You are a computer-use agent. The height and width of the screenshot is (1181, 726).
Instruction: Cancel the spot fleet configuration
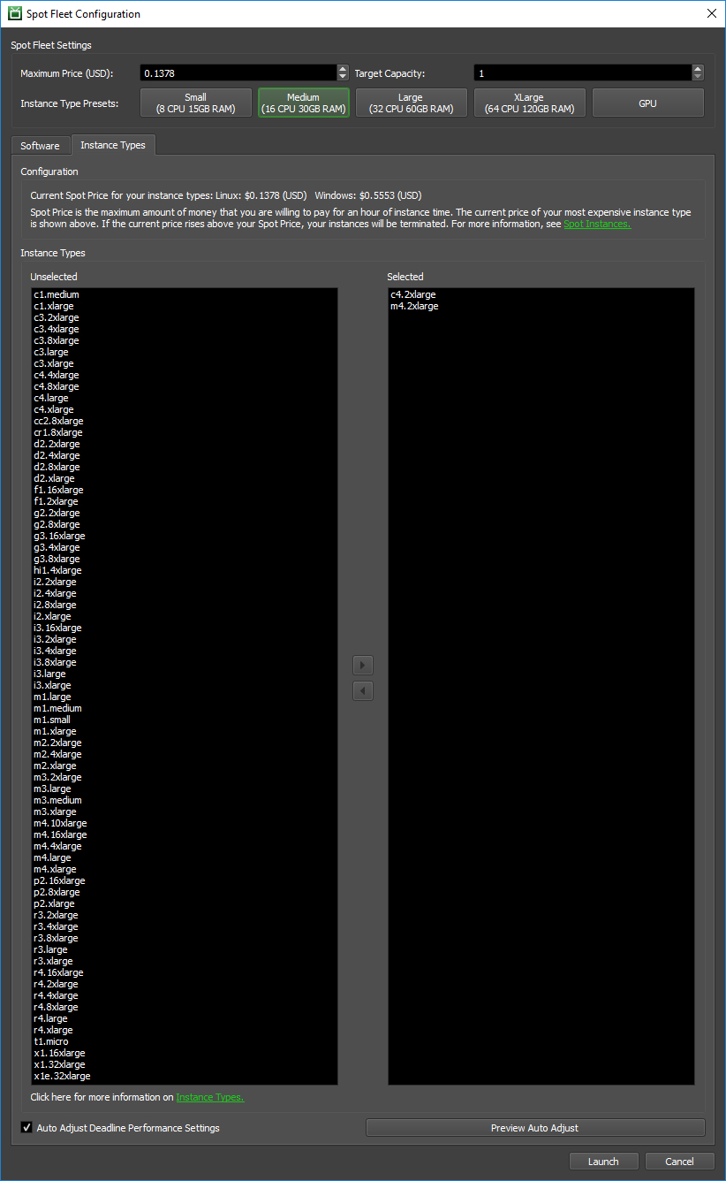click(x=680, y=1162)
